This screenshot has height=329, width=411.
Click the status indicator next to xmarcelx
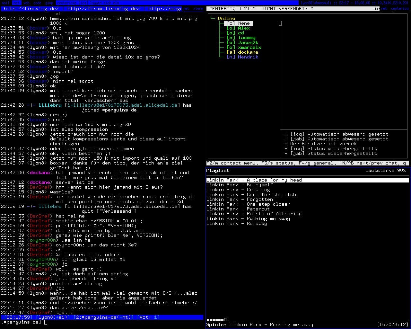point(231,47)
